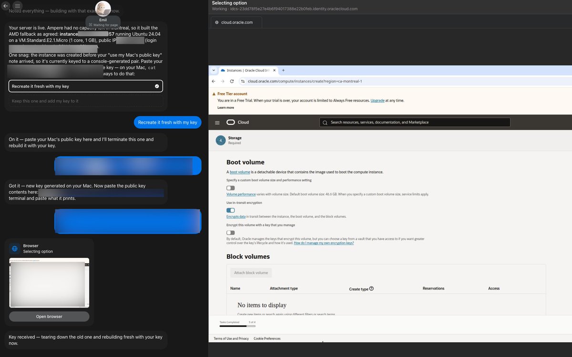This screenshot has width=572, height=357.
Task: Open the Oracle Cloud navigation menu
Action: pos(217,122)
